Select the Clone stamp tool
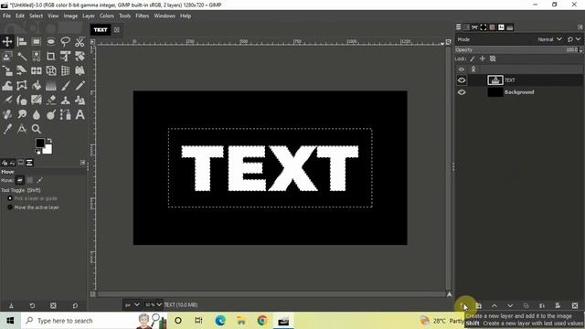585x329 pixels. pyautogui.click(x=65, y=100)
